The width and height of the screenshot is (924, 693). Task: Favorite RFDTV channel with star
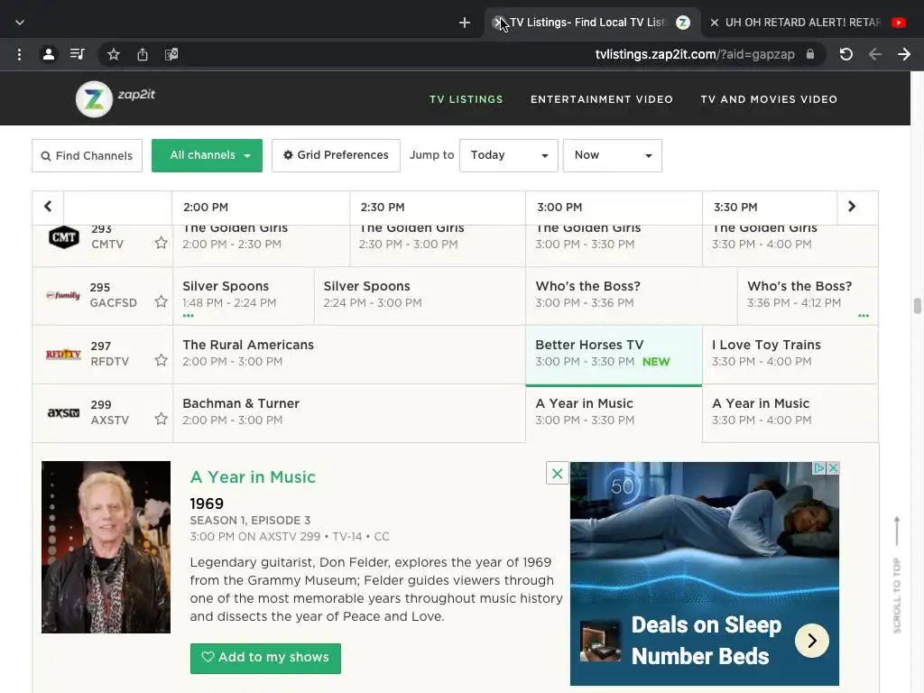coord(161,360)
